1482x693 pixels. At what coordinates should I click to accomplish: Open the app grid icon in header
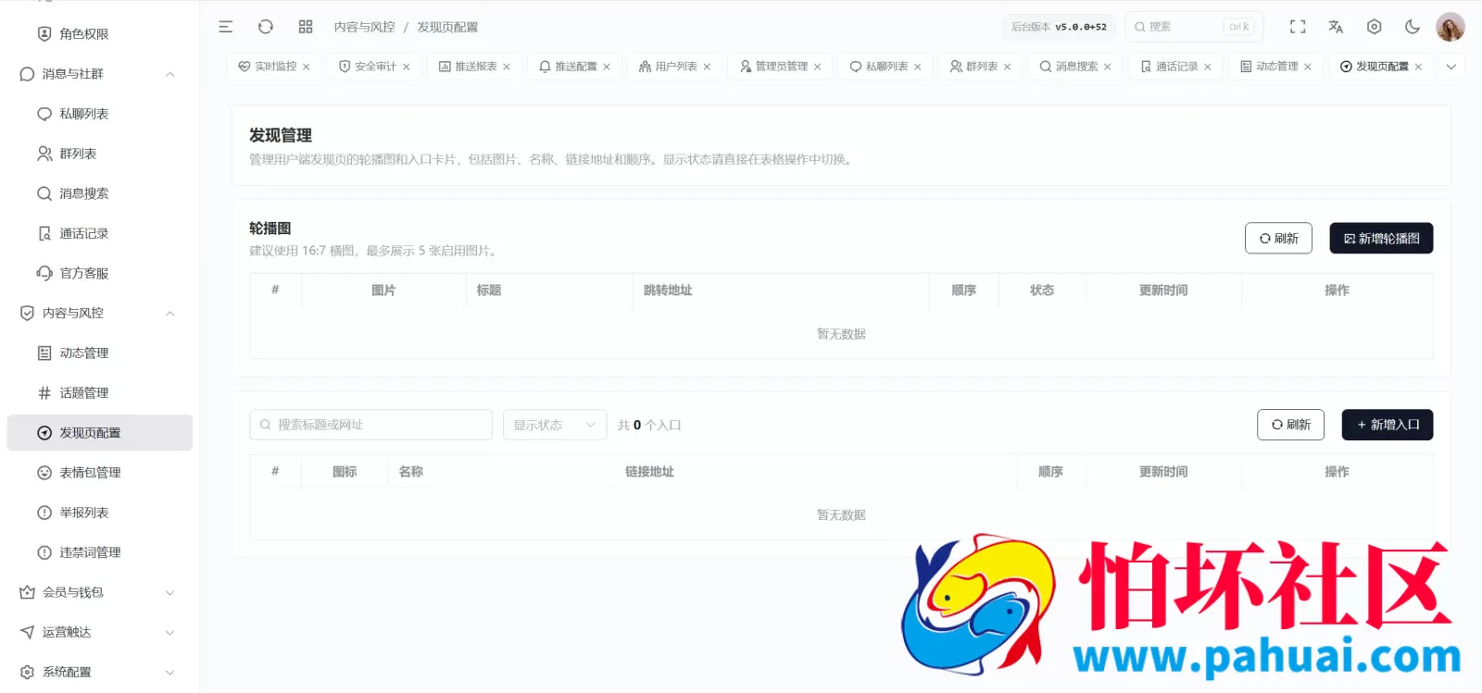(x=306, y=27)
